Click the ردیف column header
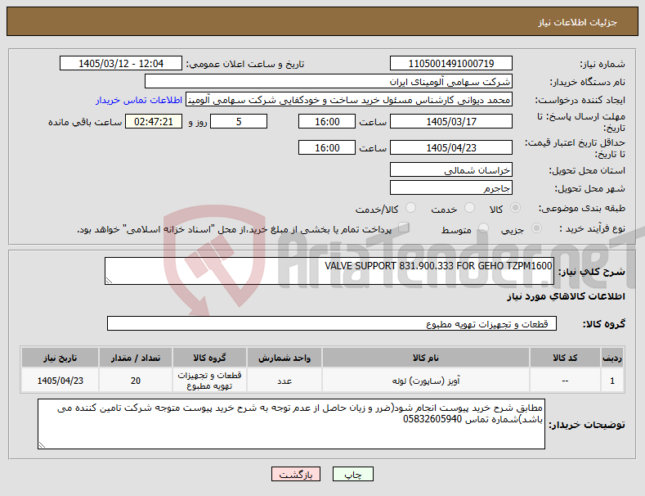Image resolution: width=645 pixels, height=496 pixels. tap(612, 358)
